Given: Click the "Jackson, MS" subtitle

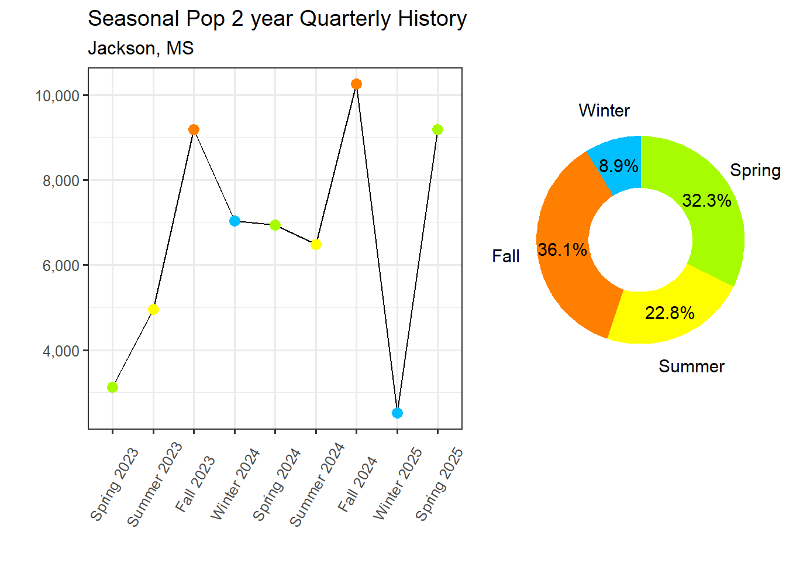Looking at the screenshot, I should [140, 48].
